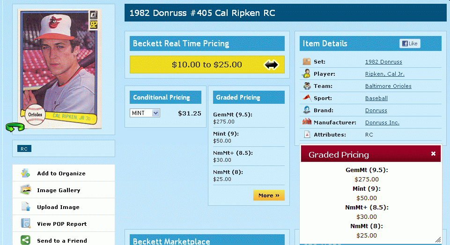The image size is (450, 245).
Task: Click $275.00 in the red Graded Pricing popup
Action: coord(367,179)
